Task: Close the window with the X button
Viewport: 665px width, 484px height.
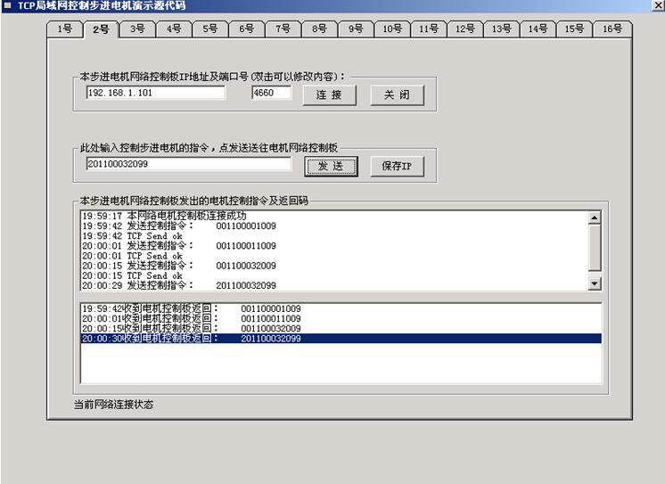Action: pos(657,5)
